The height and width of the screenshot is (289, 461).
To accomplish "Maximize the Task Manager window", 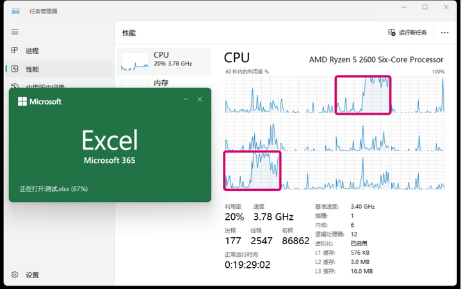I will click(425, 7).
